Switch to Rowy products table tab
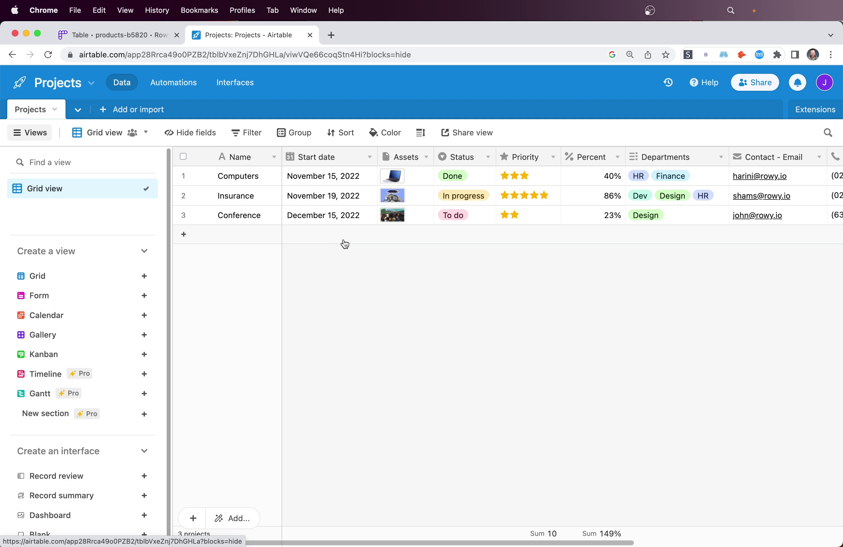Viewport: 843px width, 547px height. pyautogui.click(x=119, y=35)
